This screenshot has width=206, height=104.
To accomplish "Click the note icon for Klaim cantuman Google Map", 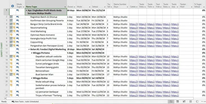I will 11,60.
